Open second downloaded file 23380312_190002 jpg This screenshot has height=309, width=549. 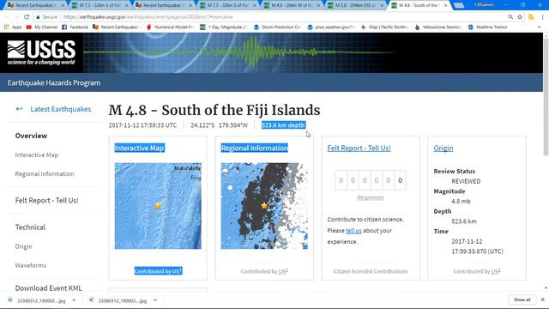pos(123,300)
